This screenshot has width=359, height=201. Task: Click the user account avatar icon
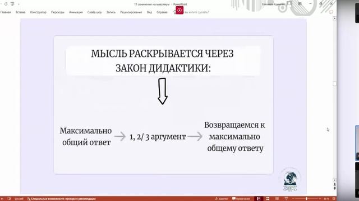tap(289, 4)
